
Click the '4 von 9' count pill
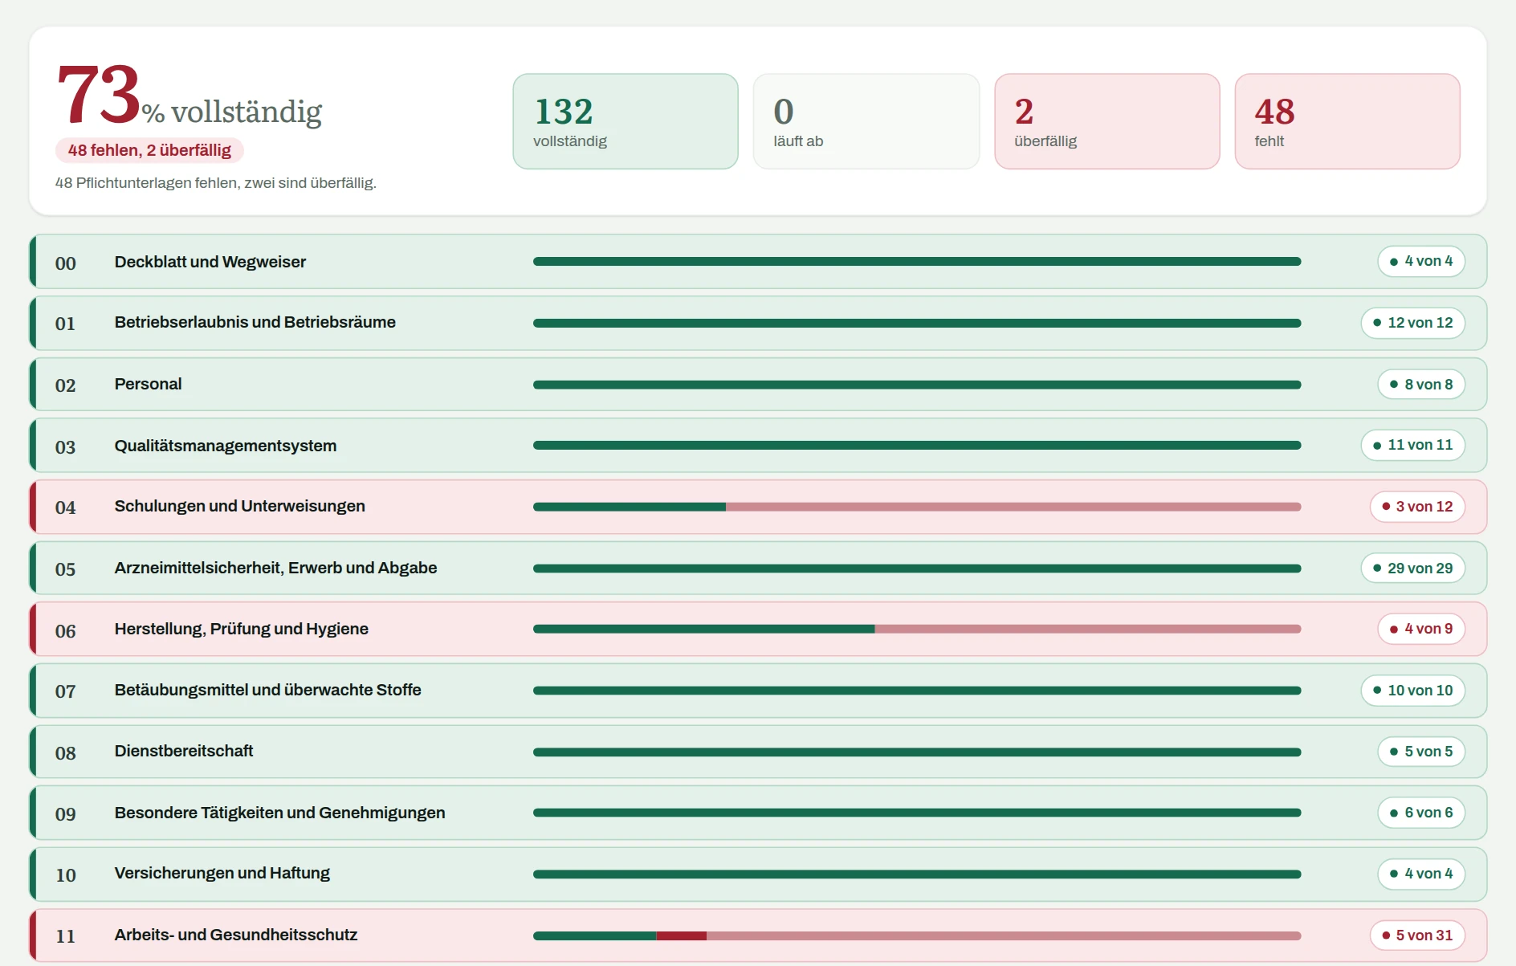[x=1421, y=629]
